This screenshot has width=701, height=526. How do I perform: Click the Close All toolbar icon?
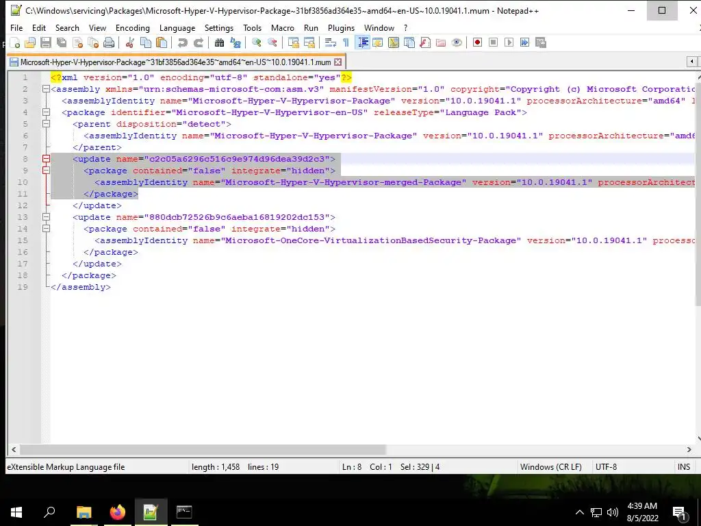[x=93, y=42]
